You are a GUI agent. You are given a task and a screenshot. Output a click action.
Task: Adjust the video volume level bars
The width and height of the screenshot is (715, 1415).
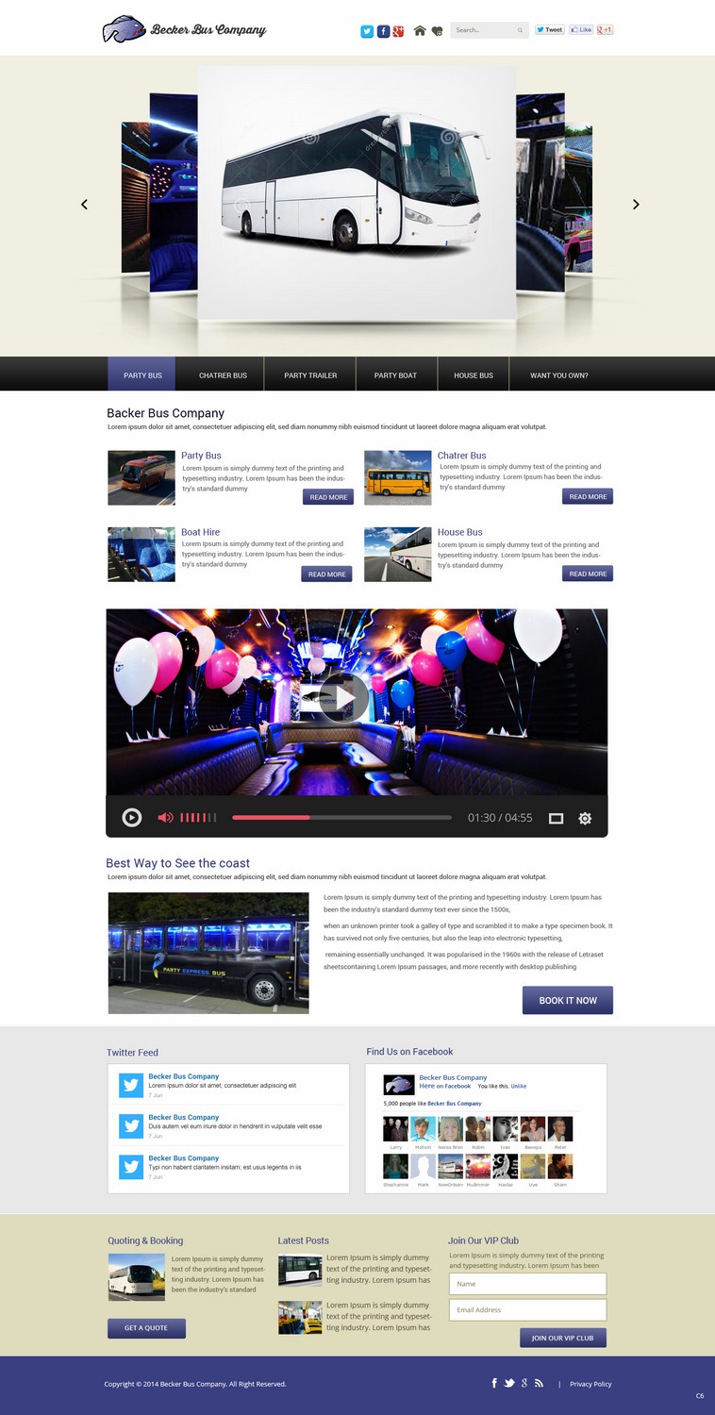tap(198, 818)
